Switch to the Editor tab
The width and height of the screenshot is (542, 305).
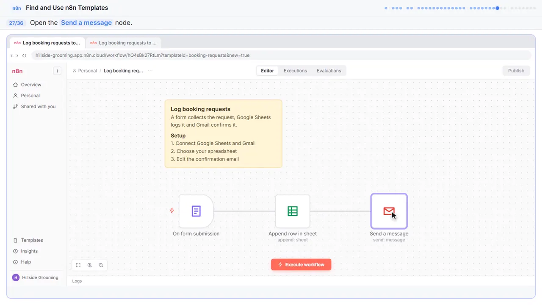267,71
